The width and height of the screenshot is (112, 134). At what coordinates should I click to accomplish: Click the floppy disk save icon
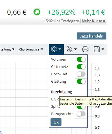click(97, 49)
